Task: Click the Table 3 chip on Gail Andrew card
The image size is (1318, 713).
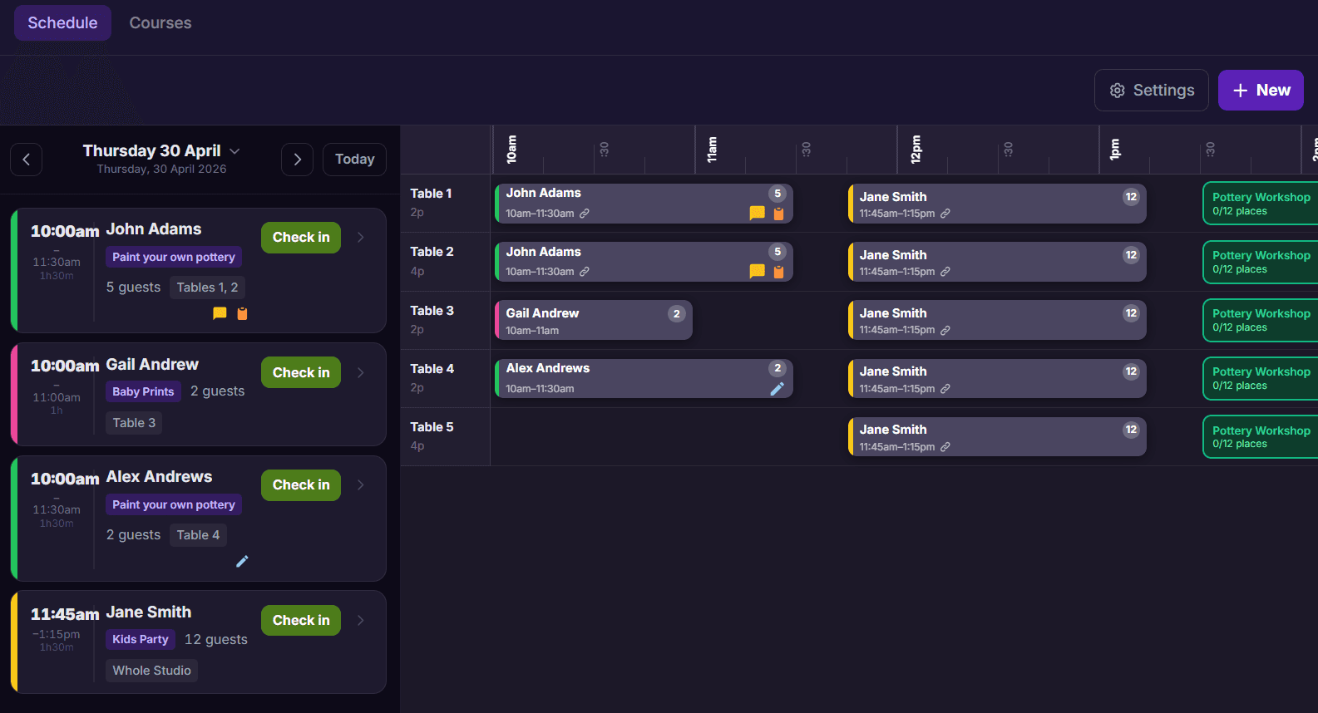Action: coord(134,423)
